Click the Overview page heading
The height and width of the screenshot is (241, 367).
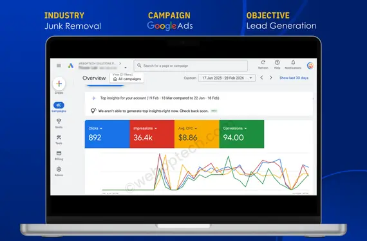pos(94,78)
